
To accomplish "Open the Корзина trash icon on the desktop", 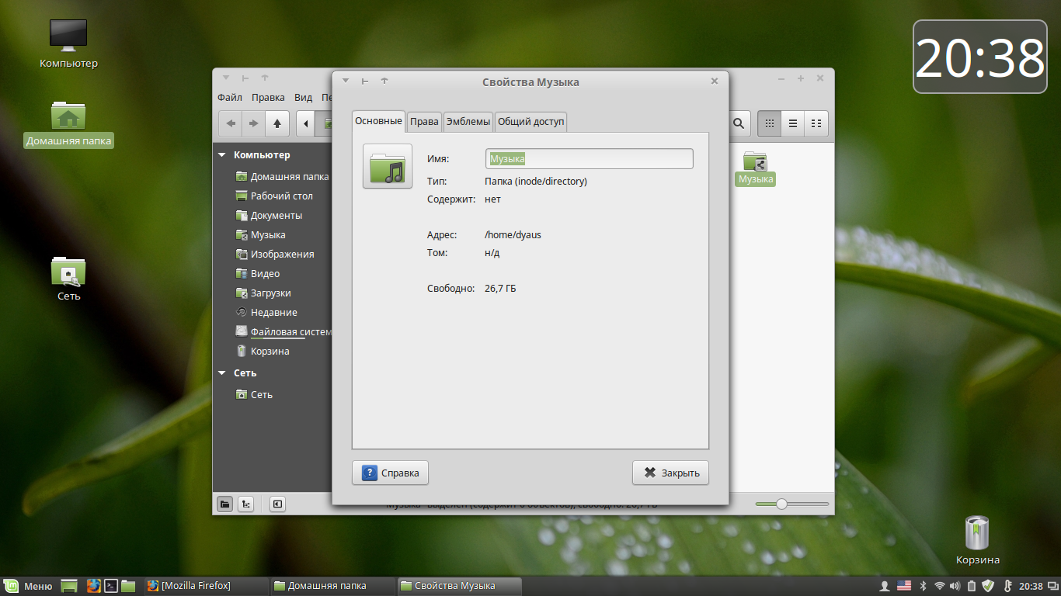I will (977, 532).
